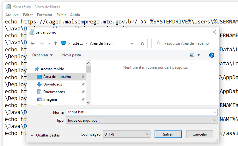This screenshot has height=146, width=238.
Task: Open the Arquivo menu
Action: [x=12, y=15]
